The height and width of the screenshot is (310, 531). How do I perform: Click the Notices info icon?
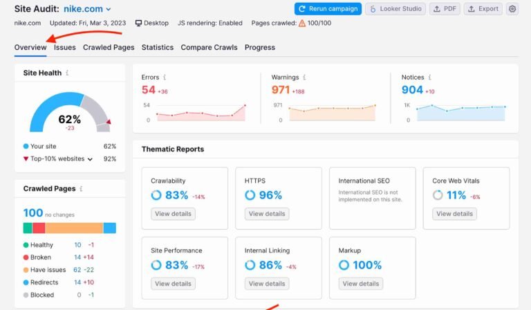coord(430,77)
